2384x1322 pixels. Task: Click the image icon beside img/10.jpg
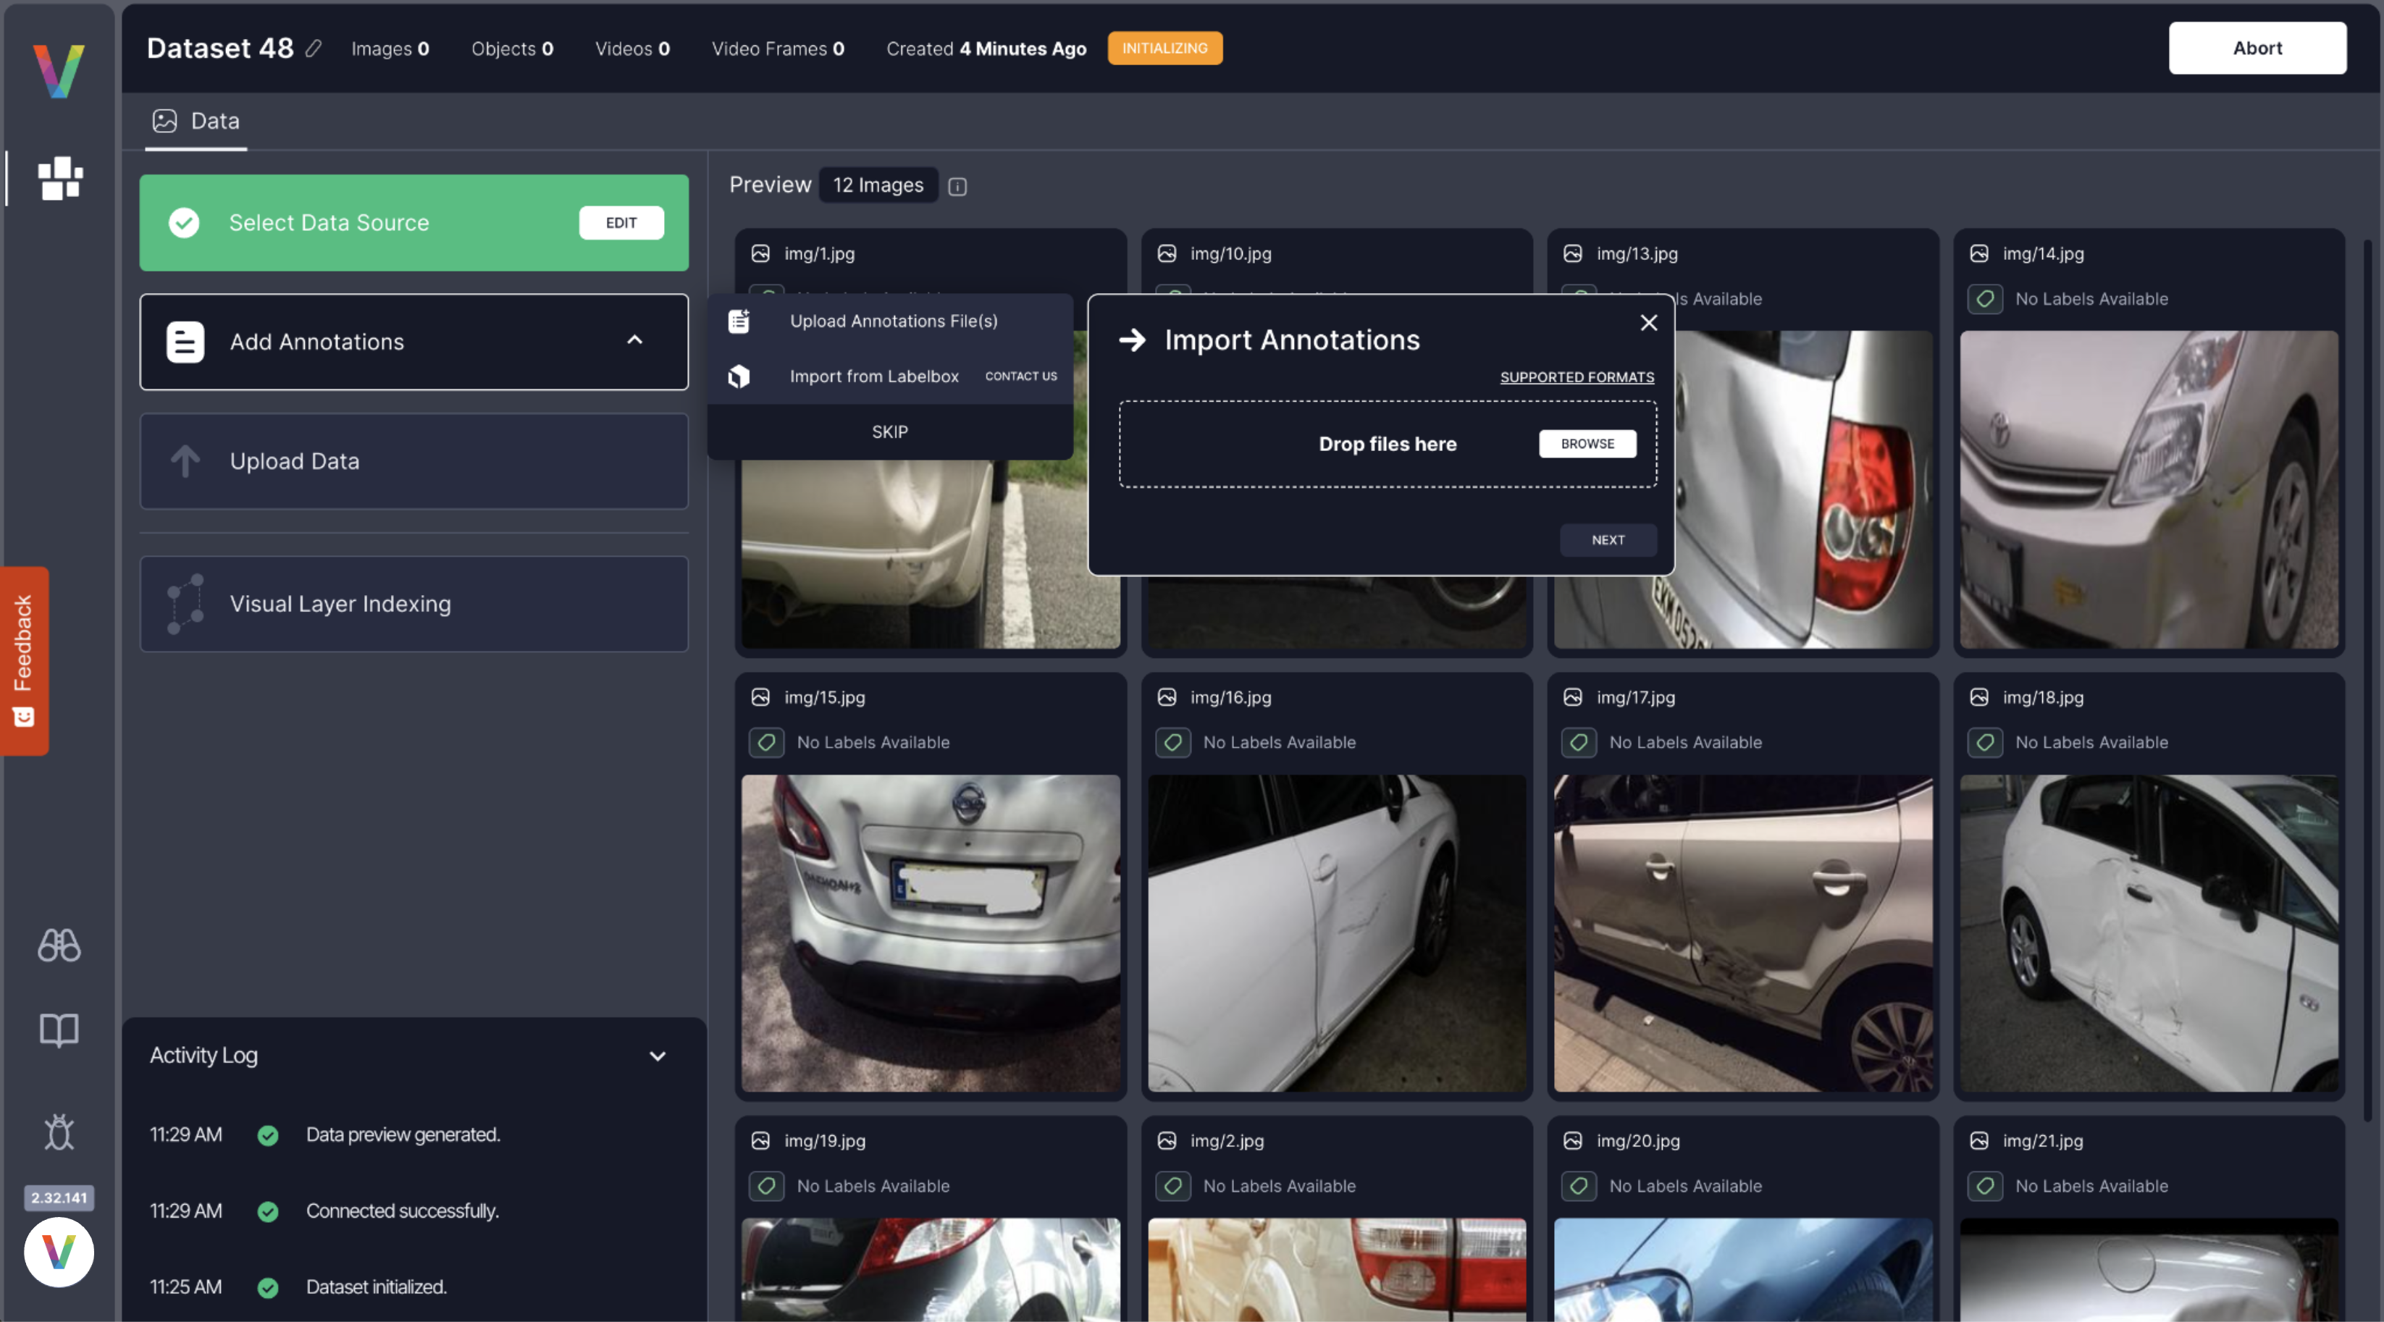(1167, 253)
